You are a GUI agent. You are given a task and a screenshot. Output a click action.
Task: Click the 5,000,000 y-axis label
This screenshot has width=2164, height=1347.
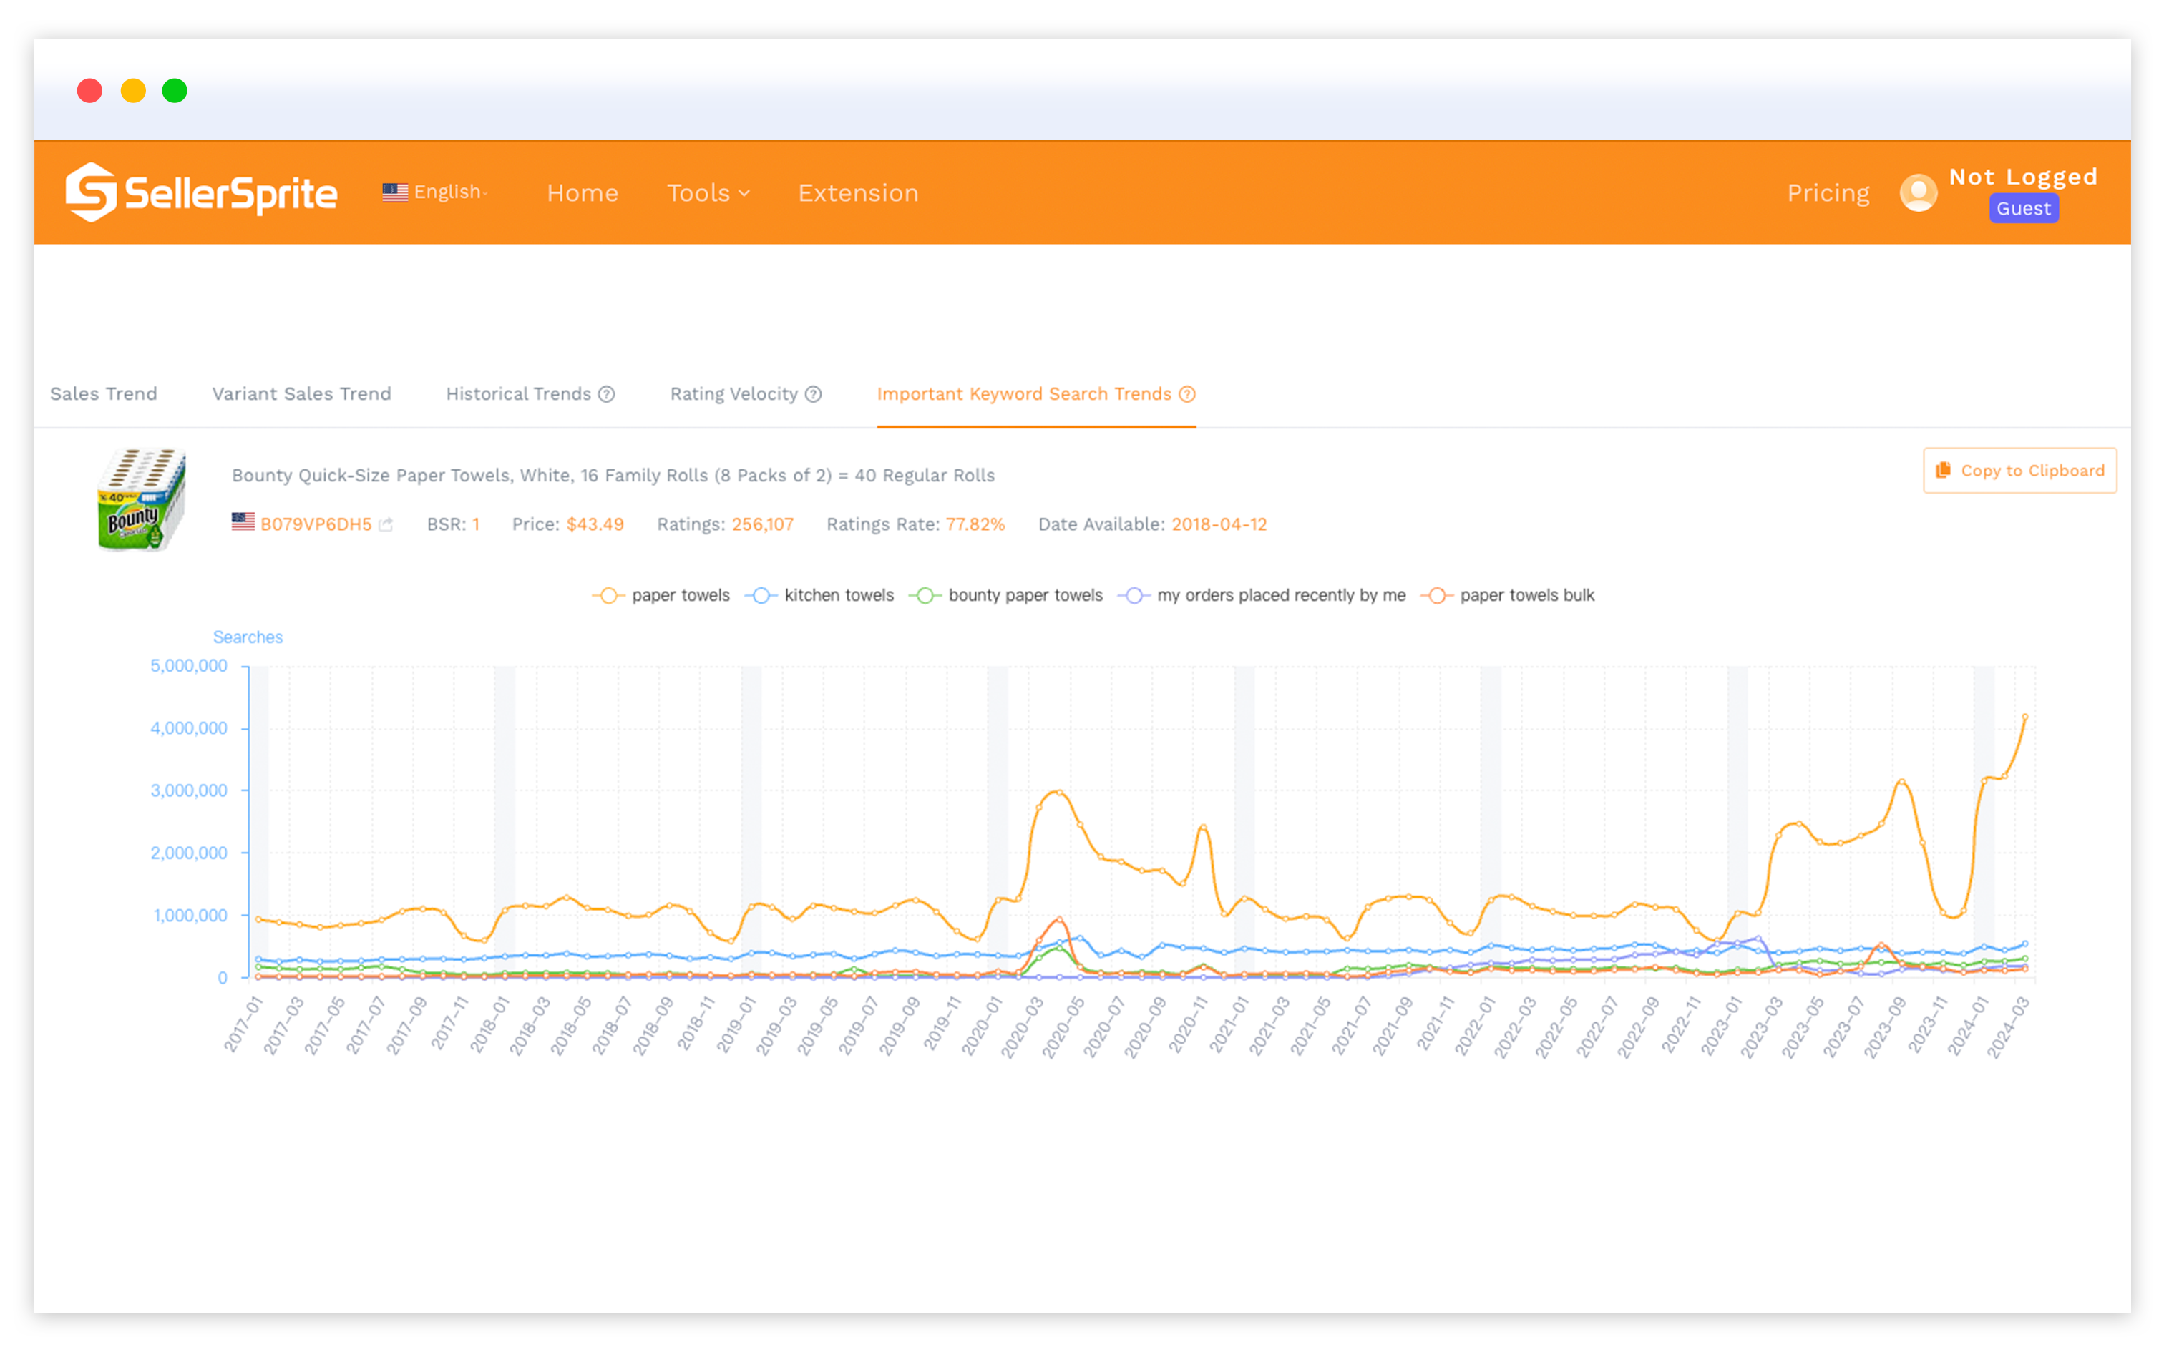(x=188, y=665)
